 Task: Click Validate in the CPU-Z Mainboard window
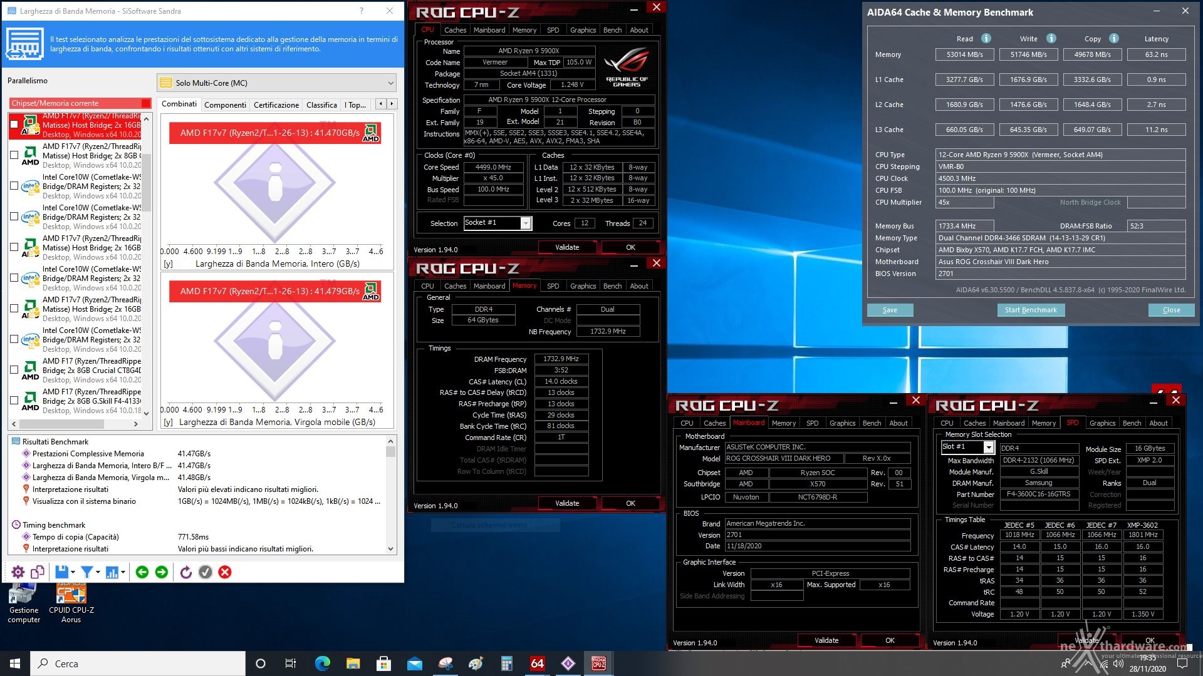826,640
